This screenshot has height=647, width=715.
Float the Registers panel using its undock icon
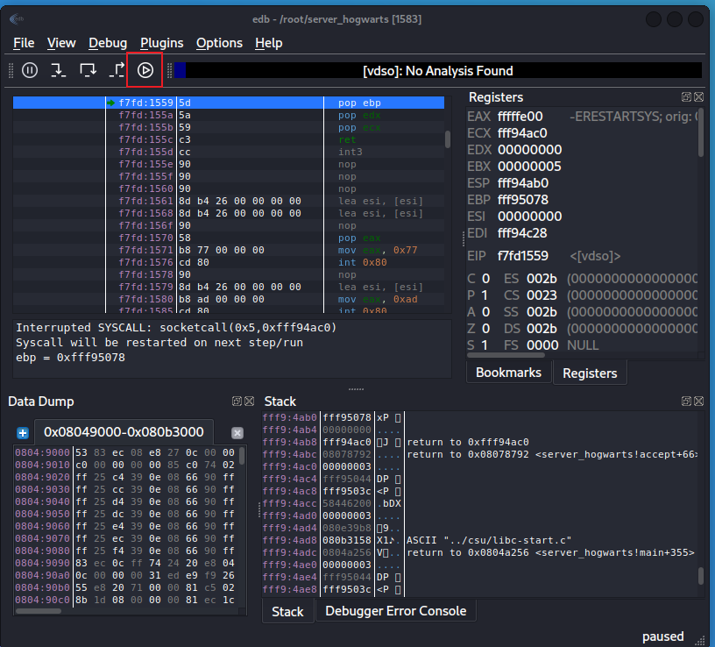pos(686,97)
